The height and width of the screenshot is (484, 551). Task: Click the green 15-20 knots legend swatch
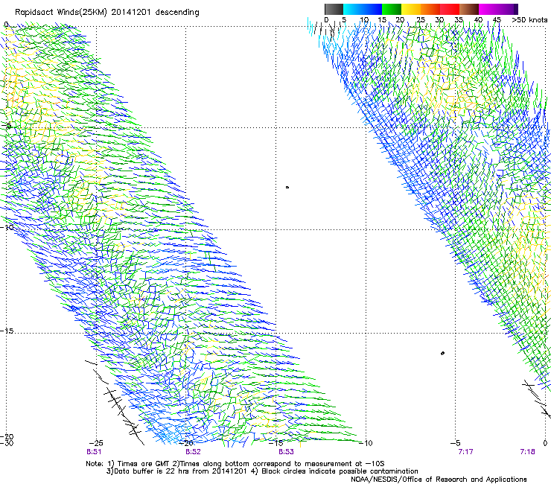pos(392,9)
